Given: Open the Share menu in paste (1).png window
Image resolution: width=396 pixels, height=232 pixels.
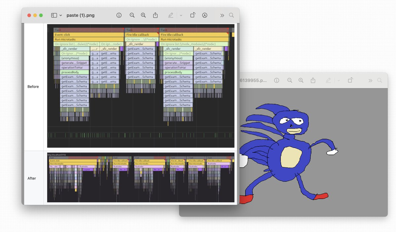Looking at the screenshot, I should [x=155, y=15].
